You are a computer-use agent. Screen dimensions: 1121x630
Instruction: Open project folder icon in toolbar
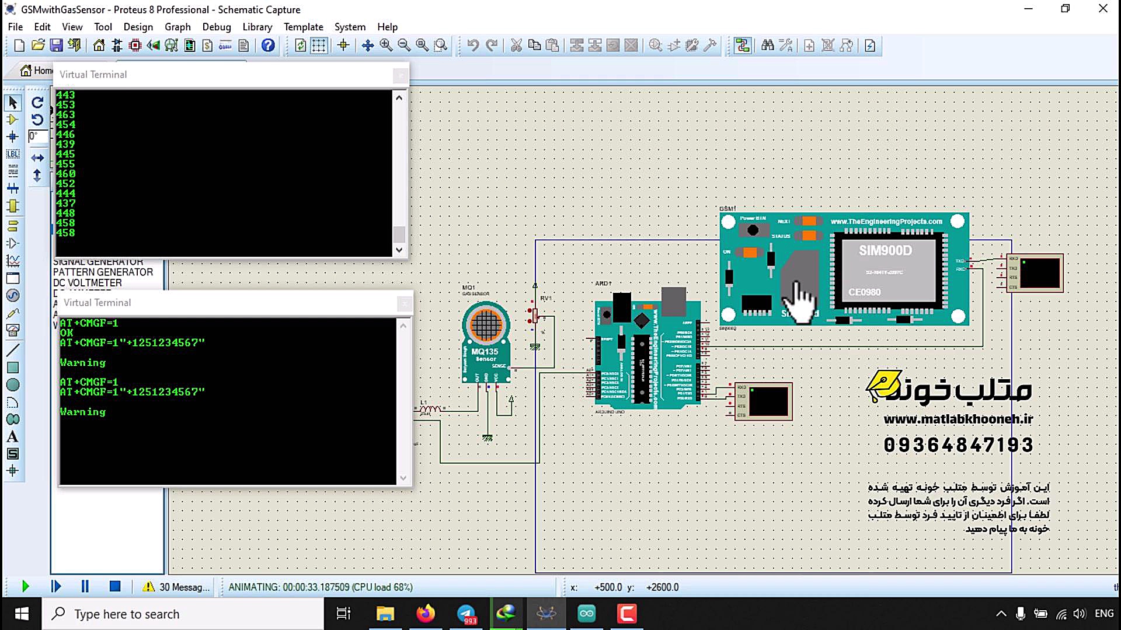(x=38, y=45)
